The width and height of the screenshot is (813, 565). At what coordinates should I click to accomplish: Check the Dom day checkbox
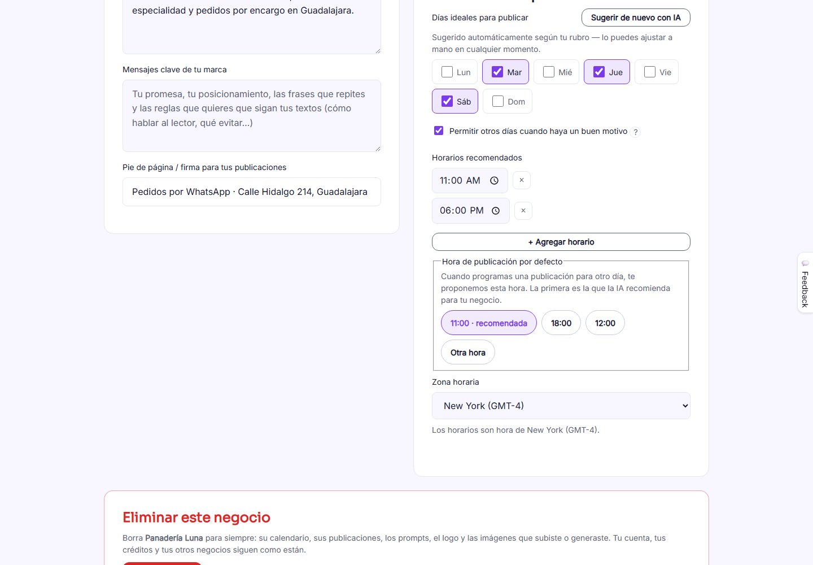498,101
